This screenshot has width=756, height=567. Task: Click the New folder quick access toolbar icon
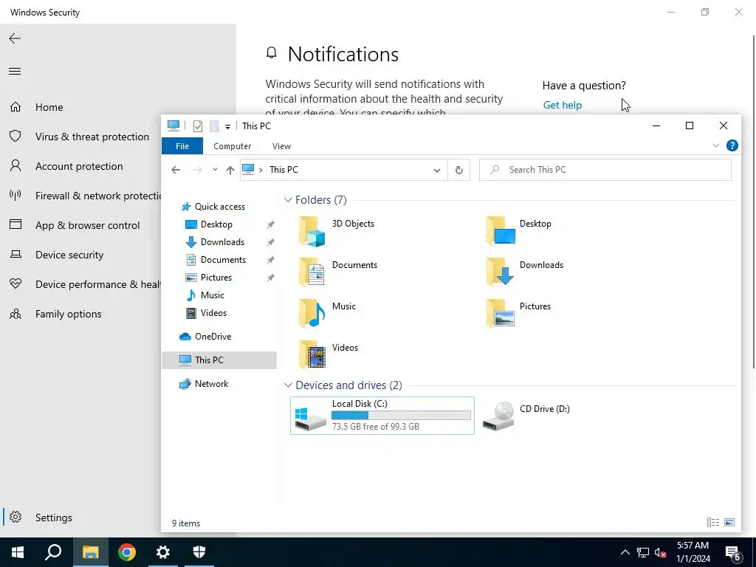point(215,126)
